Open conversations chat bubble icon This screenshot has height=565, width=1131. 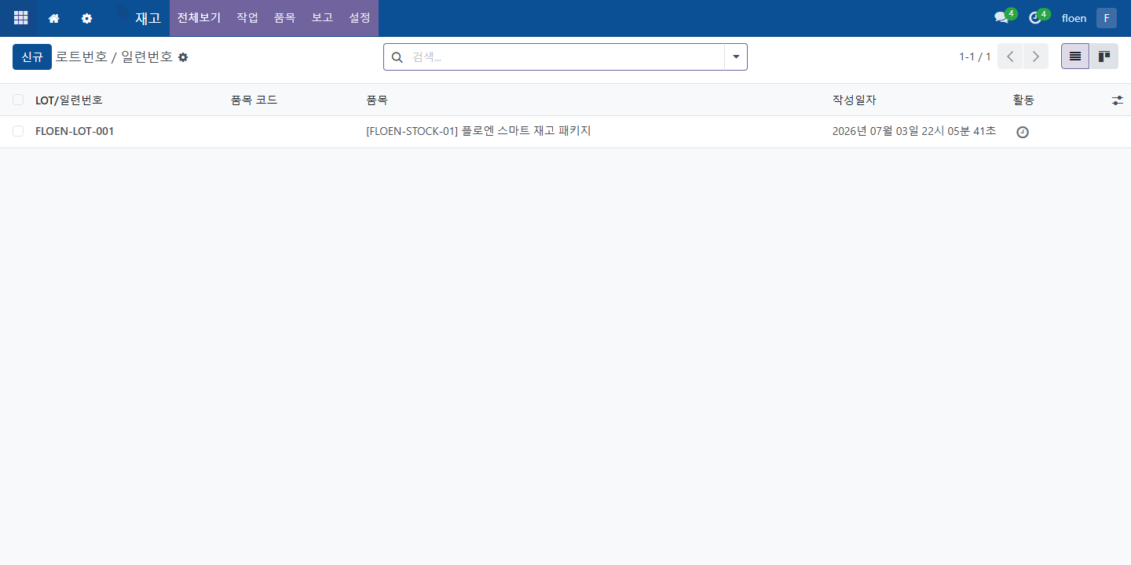point(1001,18)
